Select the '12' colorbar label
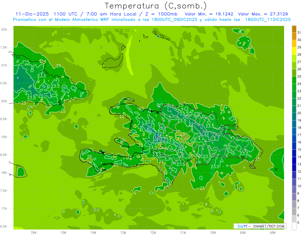Viewport: 306px width, 236px height. click(x=299, y=172)
